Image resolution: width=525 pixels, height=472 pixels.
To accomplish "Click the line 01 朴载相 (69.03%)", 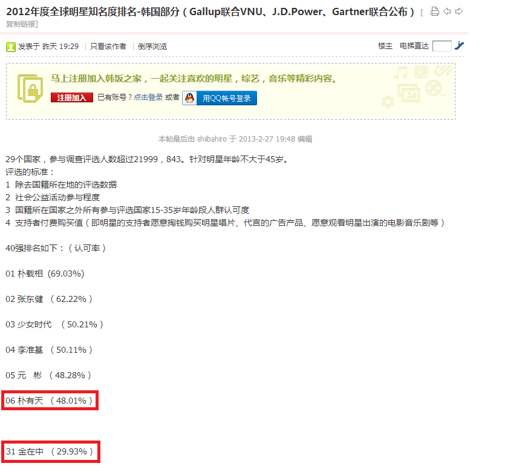I will click(45, 274).
